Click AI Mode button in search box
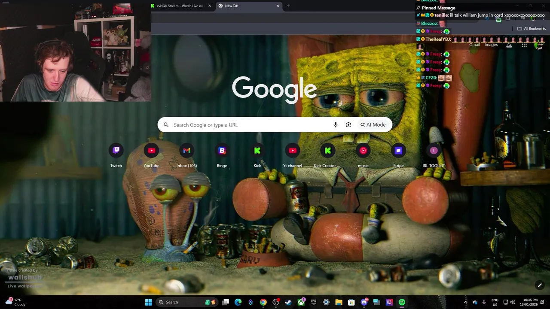The height and width of the screenshot is (309, 550). (373, 125)
